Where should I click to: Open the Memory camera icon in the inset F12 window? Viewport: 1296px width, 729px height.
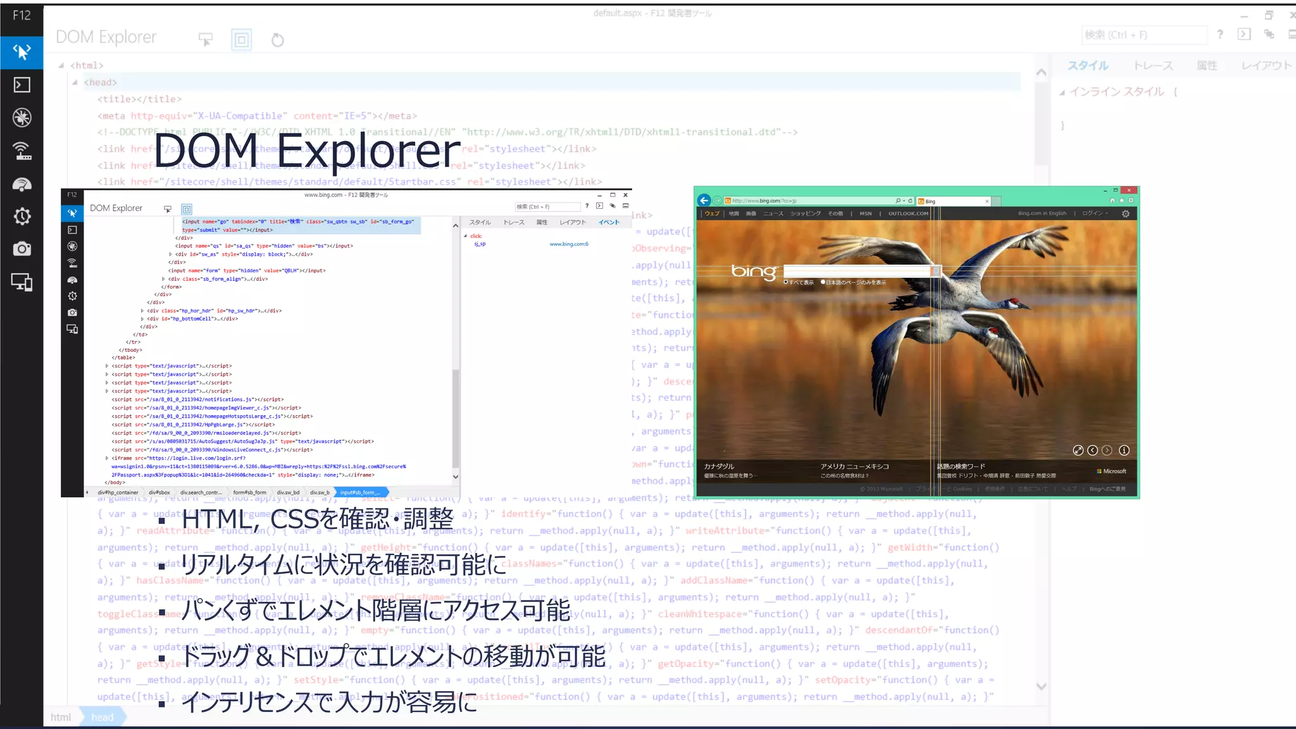[72, 313]
